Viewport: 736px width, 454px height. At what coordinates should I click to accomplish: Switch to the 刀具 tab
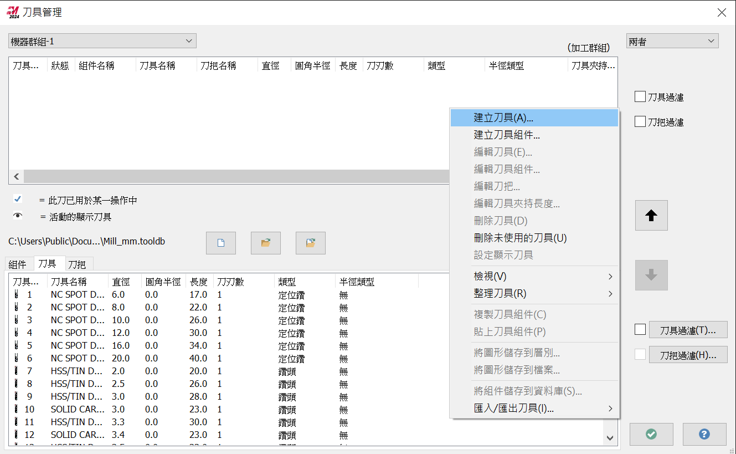coord(48,263)
